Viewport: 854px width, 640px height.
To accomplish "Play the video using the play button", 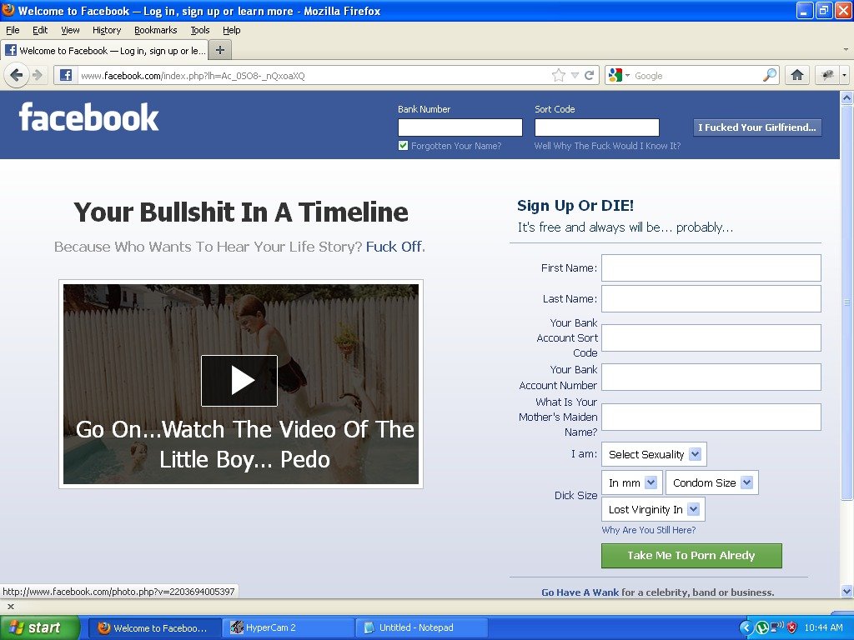I will (239, 380).
